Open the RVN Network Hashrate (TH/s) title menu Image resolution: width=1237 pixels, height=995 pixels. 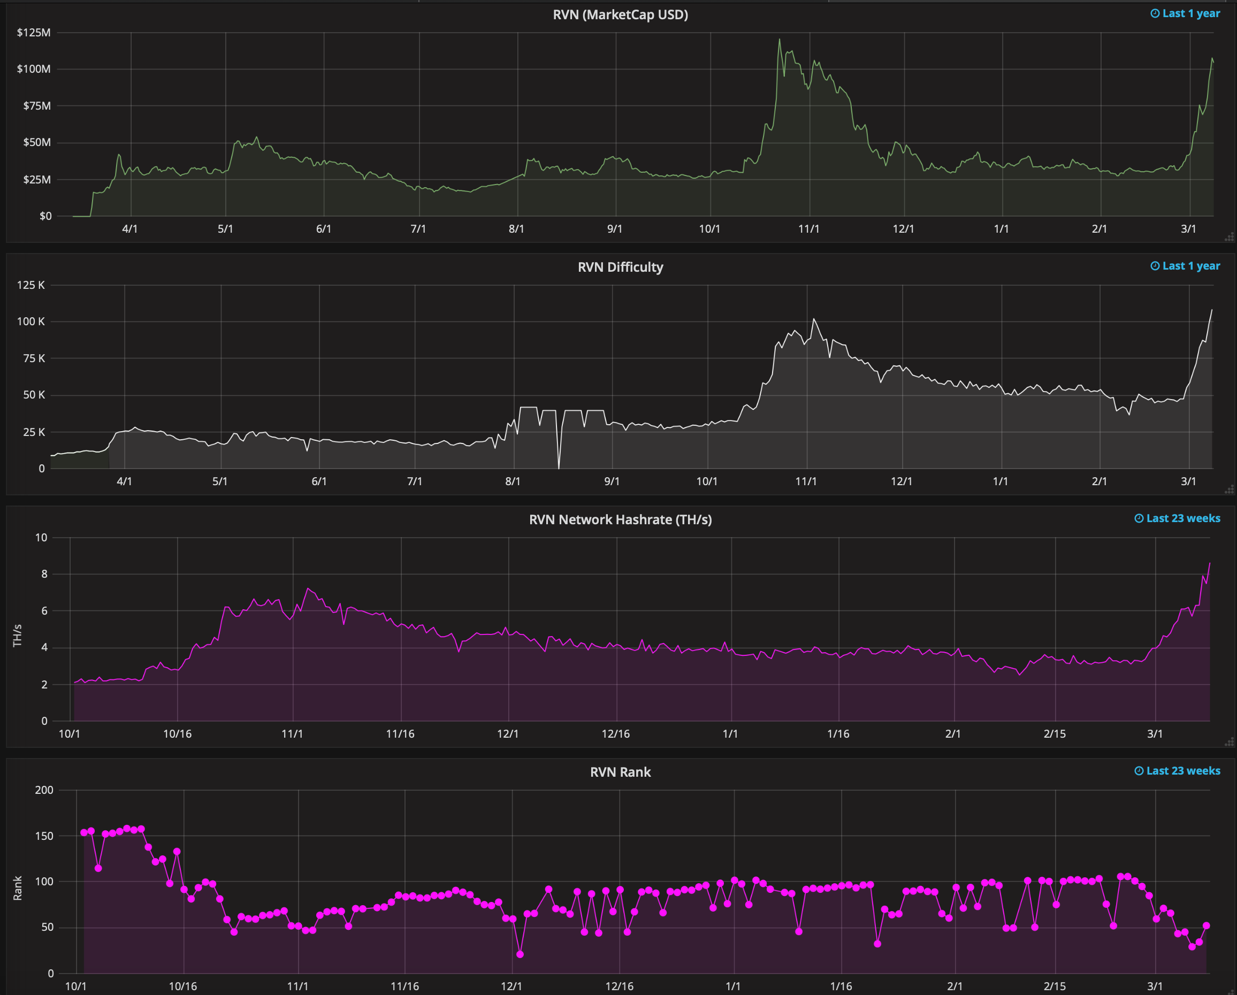tap(620, 519)
